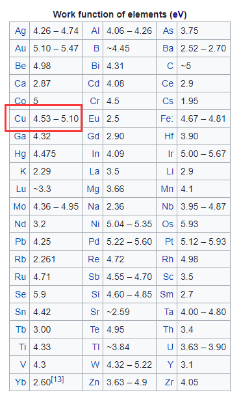Select the Mo element link
241x399 pixels.
coord(19,206)
